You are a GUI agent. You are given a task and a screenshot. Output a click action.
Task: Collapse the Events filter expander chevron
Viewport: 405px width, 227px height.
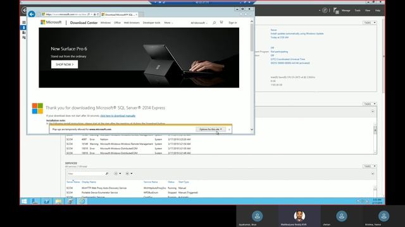[x=373, y=112]
